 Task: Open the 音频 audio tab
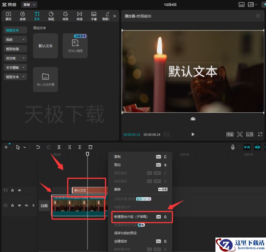22,16
